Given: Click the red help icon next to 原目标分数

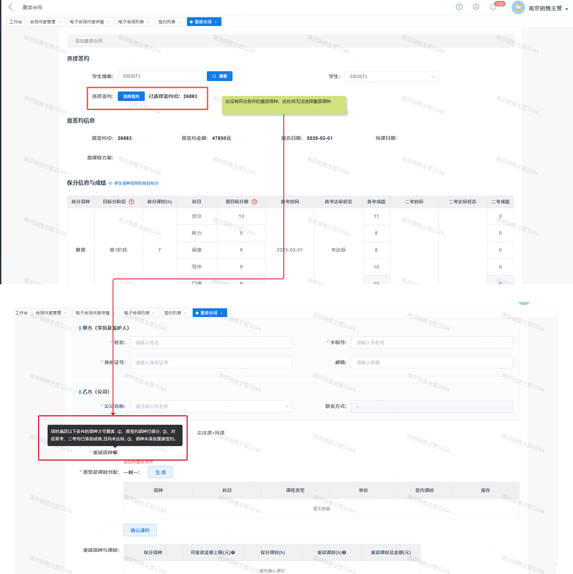Looking at the screenshot, I should [254, 202].
